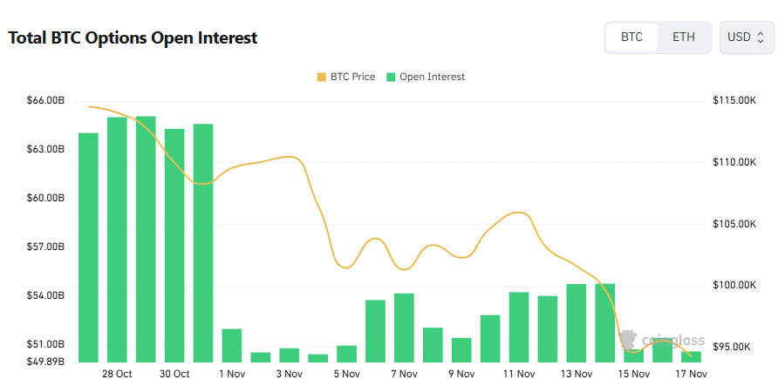This screenshot has width=778, height=379.
Task: Switch to the BTC tab
Action: (631, 37)
